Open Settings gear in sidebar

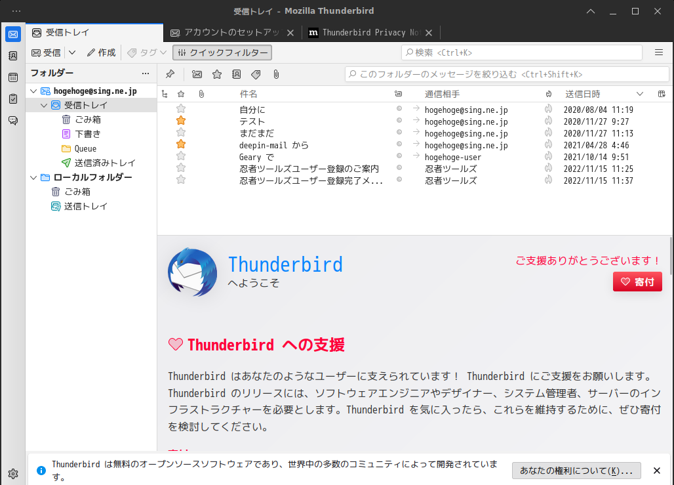(x=13, y=473)
